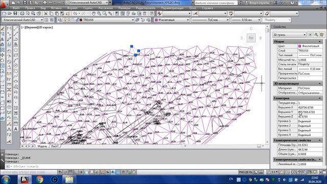Open the Файл menu
The image size is (327, 184).
point(16,8)
